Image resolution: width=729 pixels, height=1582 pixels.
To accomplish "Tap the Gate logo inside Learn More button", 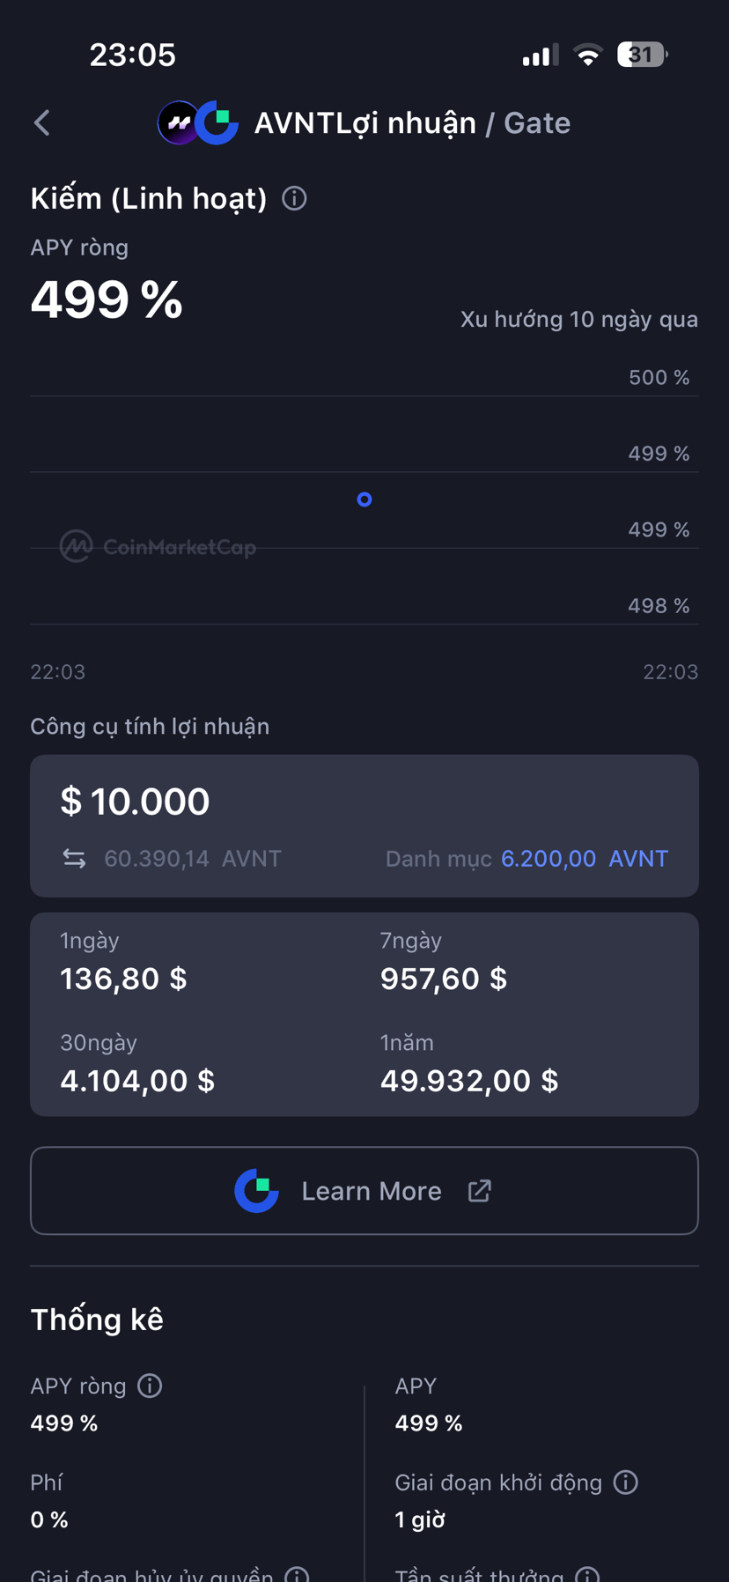I will [256, 1191].
